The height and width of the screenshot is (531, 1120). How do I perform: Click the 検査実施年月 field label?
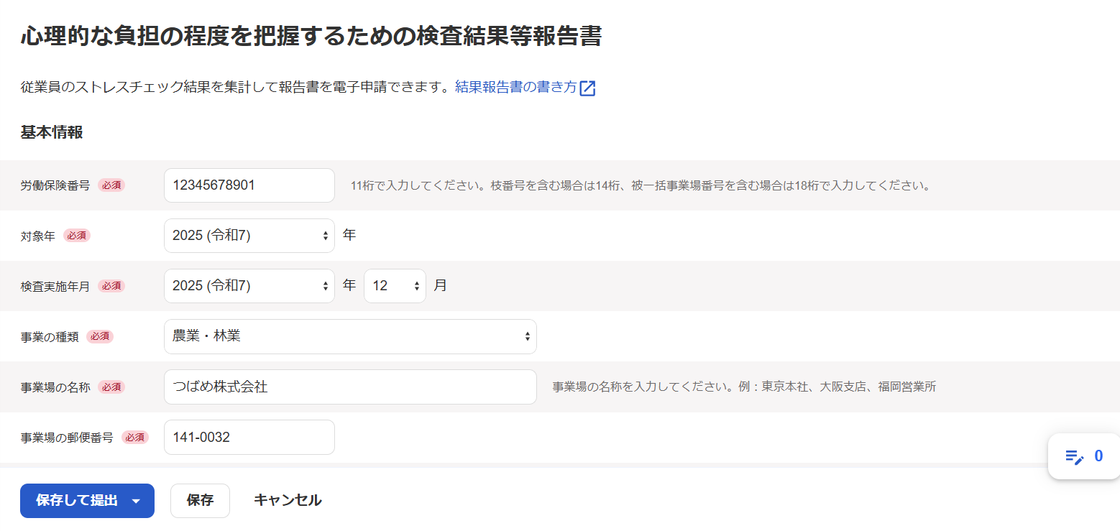coord(55,286)
